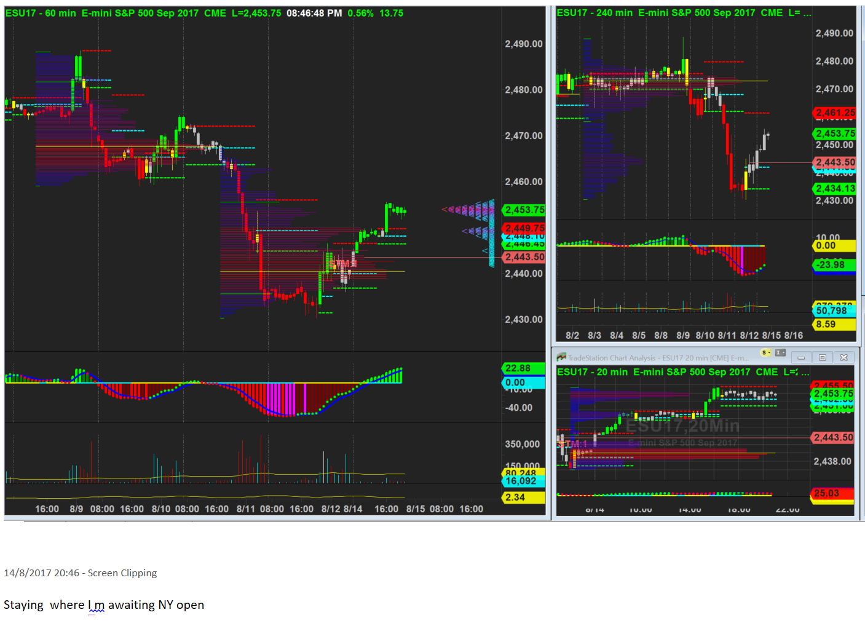Click the note text 'Staying where I m awaiting NY open'
865x623 pixels.
(104, 605)
